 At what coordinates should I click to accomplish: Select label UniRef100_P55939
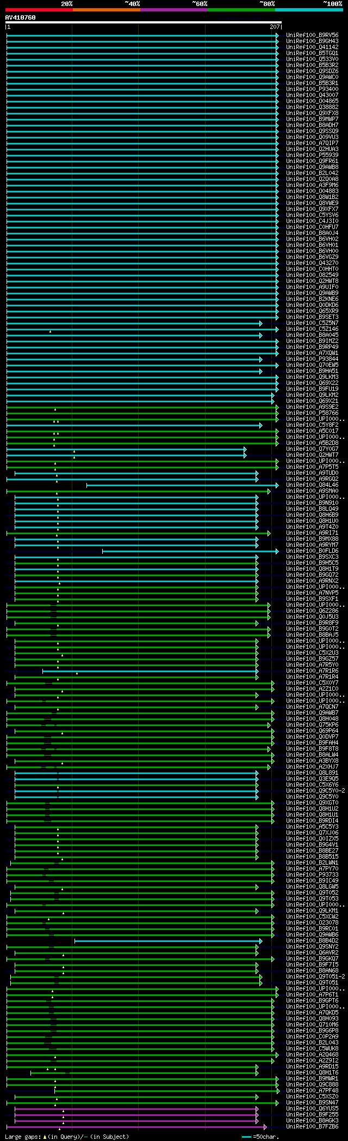(x=312, y=155)
